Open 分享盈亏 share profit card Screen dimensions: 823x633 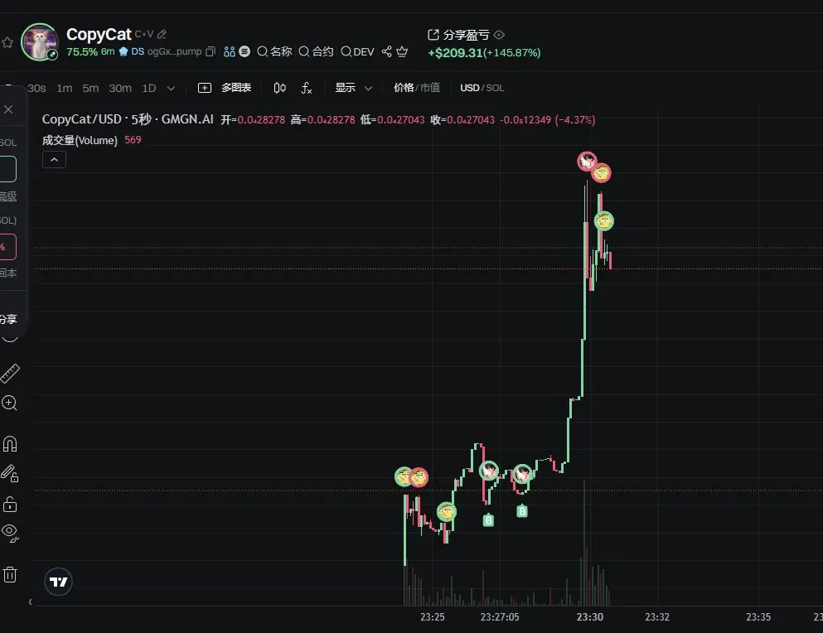point(458,35)
